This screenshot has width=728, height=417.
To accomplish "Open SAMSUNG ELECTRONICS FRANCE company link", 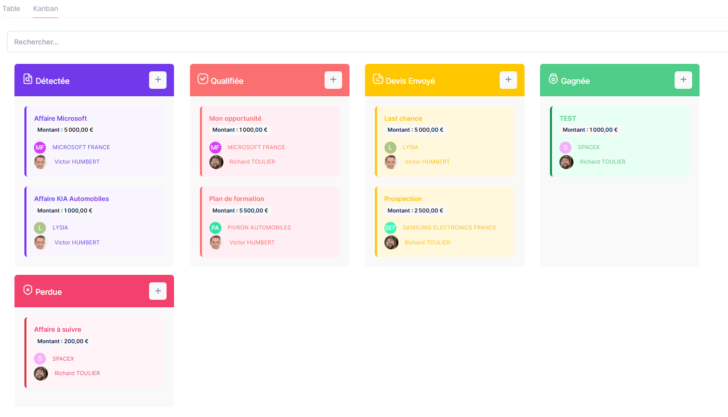I will coord(449,227).
